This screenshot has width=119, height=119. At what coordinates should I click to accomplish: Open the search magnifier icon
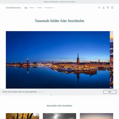tap(99, 7)
